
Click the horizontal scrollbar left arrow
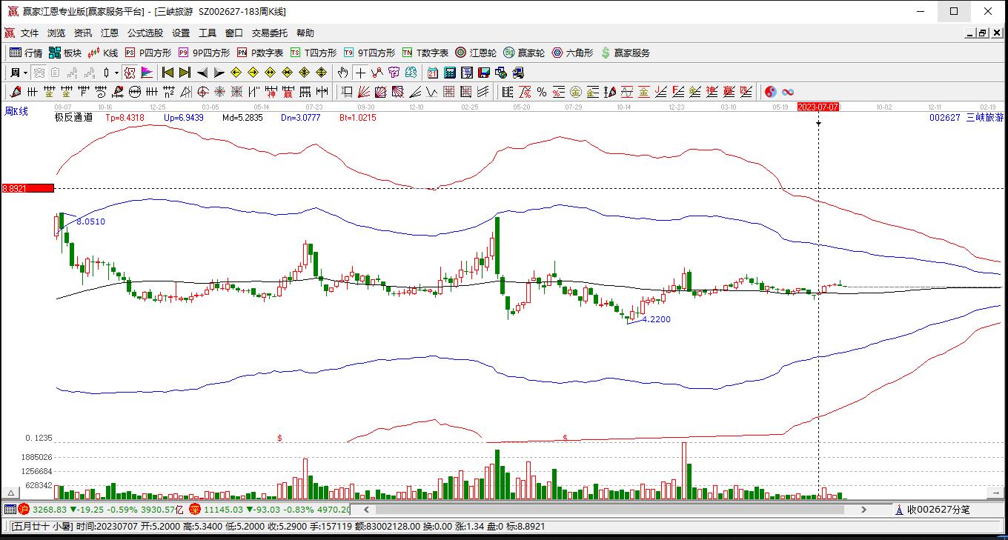tap(366, 510)
